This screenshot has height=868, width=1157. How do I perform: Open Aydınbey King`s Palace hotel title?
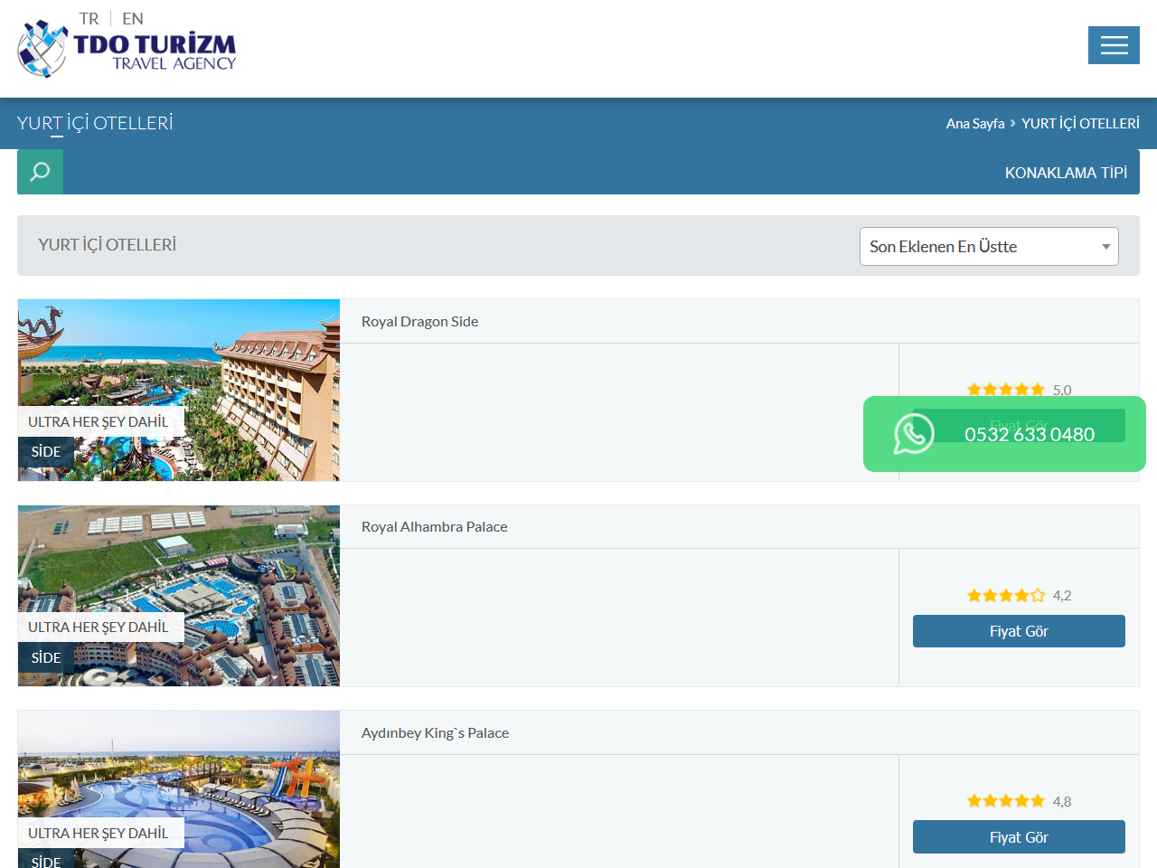pos(435,732)
